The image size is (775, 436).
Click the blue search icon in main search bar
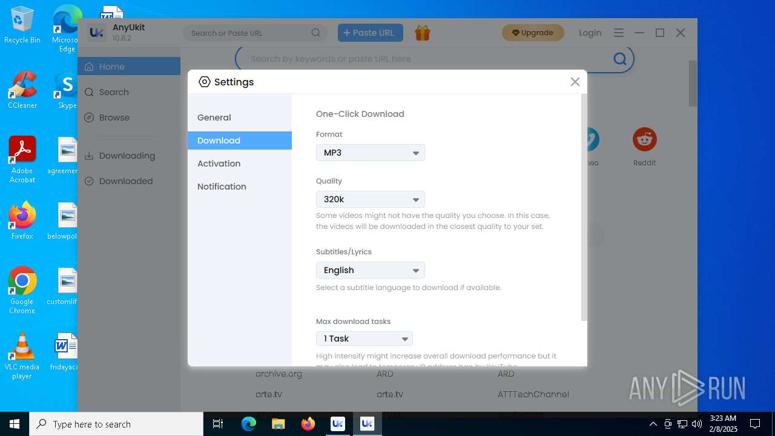coord(620,59)
